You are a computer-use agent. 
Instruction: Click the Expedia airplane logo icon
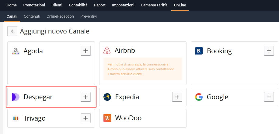pyautogui.click(x=107, y=97)
